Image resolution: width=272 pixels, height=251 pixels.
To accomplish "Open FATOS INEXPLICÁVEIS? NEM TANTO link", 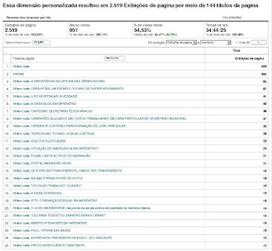I will (x=49, y=246).
